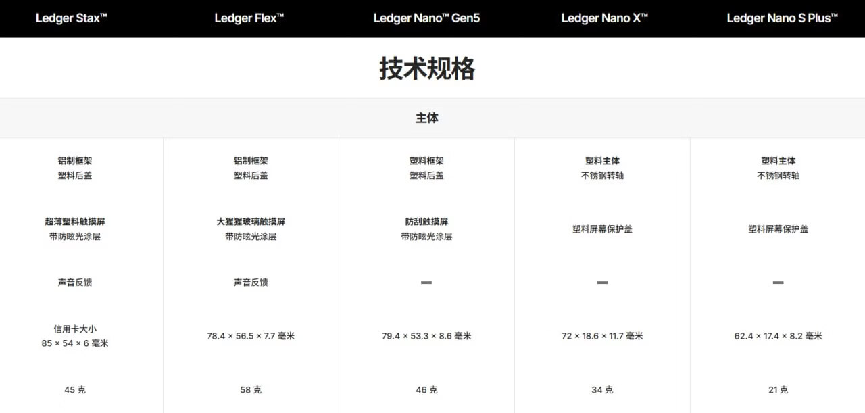Viewport: 865px width, 413px height.
Task: Click the 大猩猩玻璃触摸屏 text
Action: click(251, 222)
